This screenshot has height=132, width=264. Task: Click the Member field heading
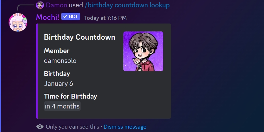point(57,51)
